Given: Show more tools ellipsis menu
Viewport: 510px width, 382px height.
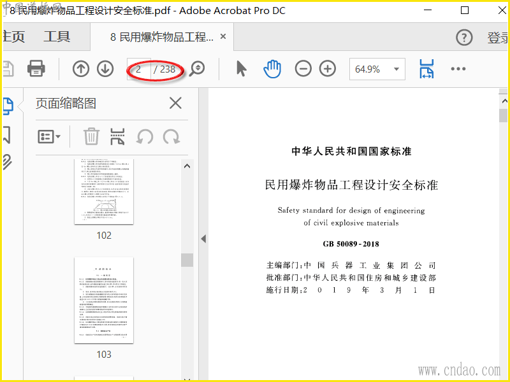Looking at the screenshot, I should [458, 69].
